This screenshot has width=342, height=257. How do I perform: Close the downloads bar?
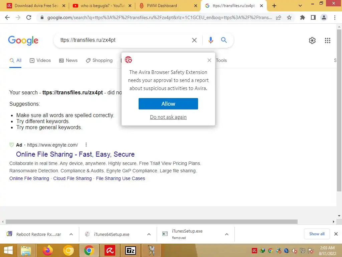point(336,234)
